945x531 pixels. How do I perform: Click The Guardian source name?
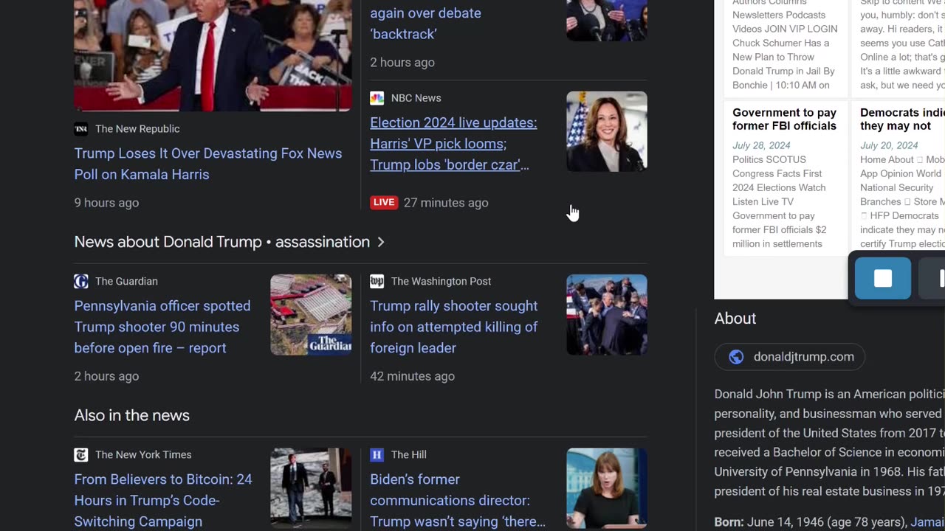126,281
